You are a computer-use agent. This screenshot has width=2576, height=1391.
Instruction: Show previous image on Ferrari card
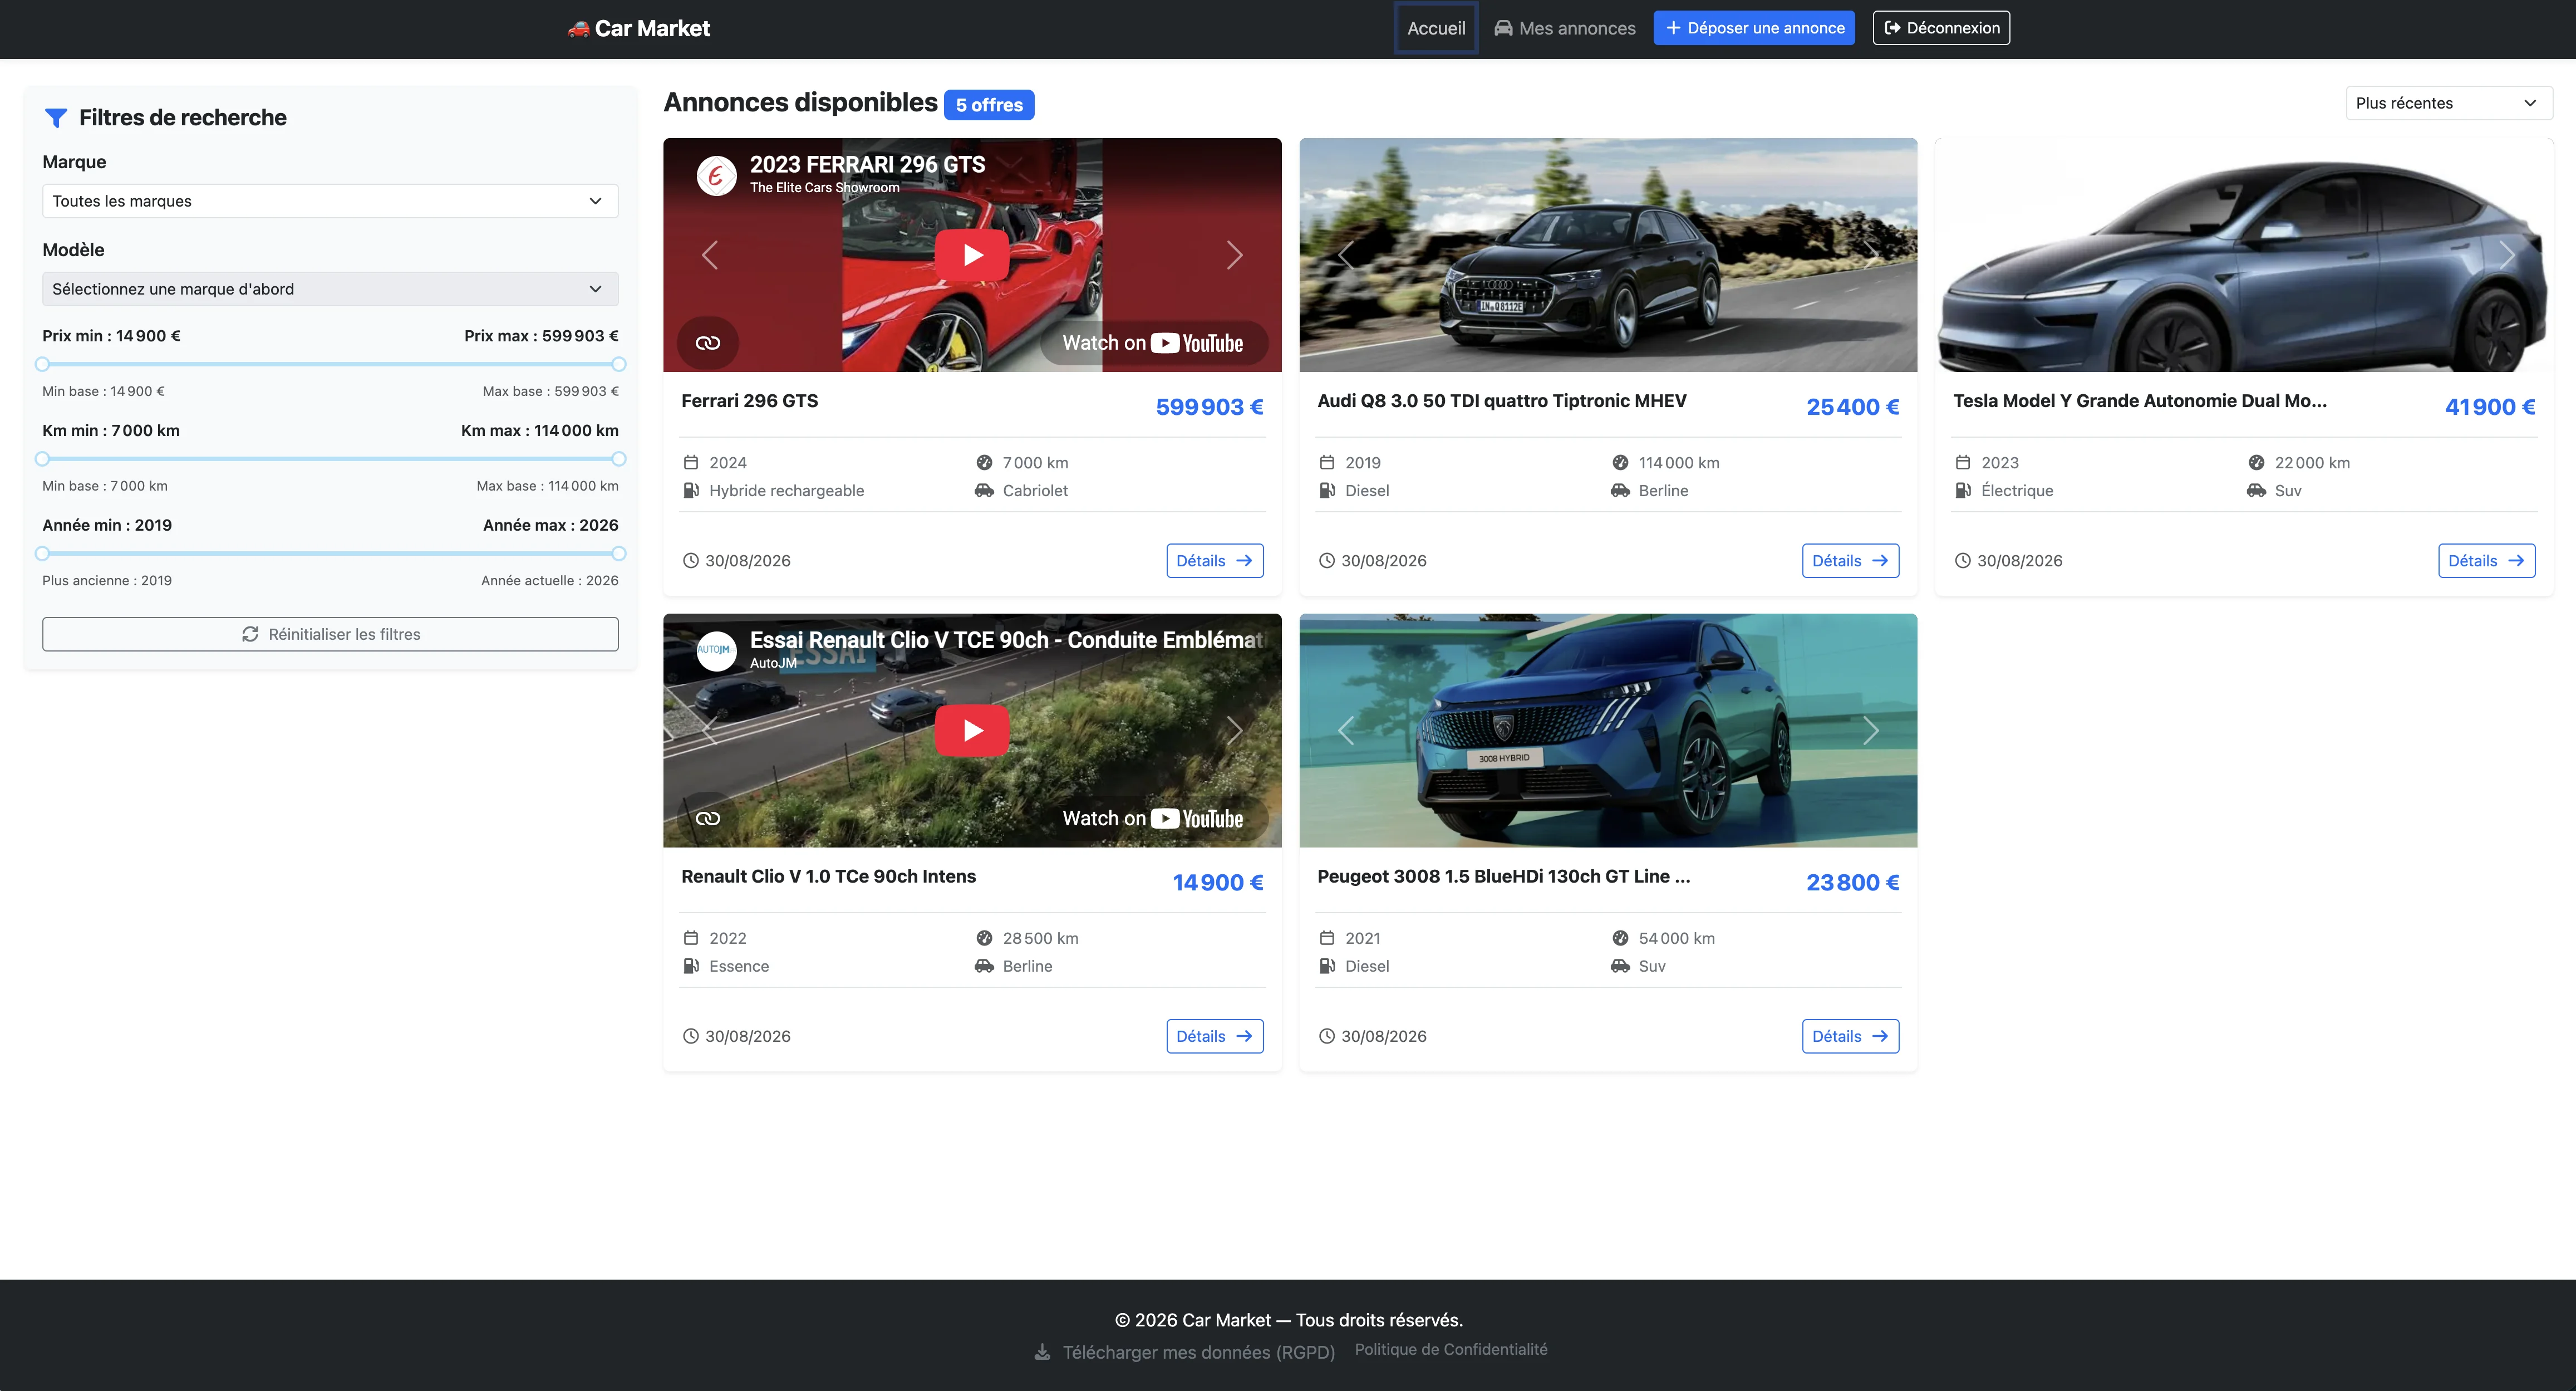[x=709, y=255]
